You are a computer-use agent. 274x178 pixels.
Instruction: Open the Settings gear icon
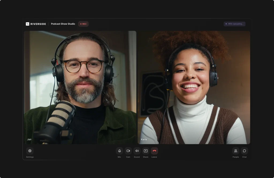coord(30,151)
